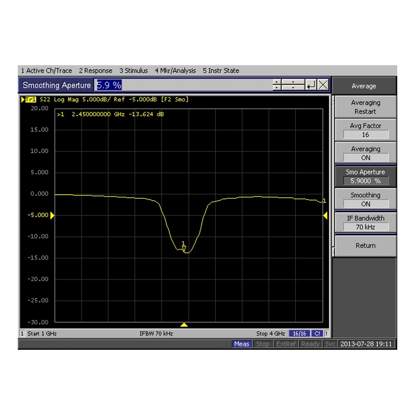Click the yellow stimulus marker below the graph
The height and width of the screenshot is (415, 415).
(184, 325)
